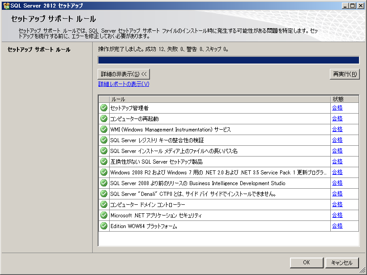Click the check icon for コンピューター ドメイン コントローラー

point(104,204)
